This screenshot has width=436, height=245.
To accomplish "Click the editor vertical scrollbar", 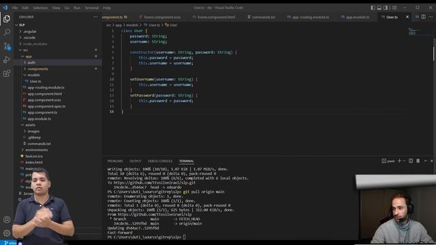I will coord(434,53).
